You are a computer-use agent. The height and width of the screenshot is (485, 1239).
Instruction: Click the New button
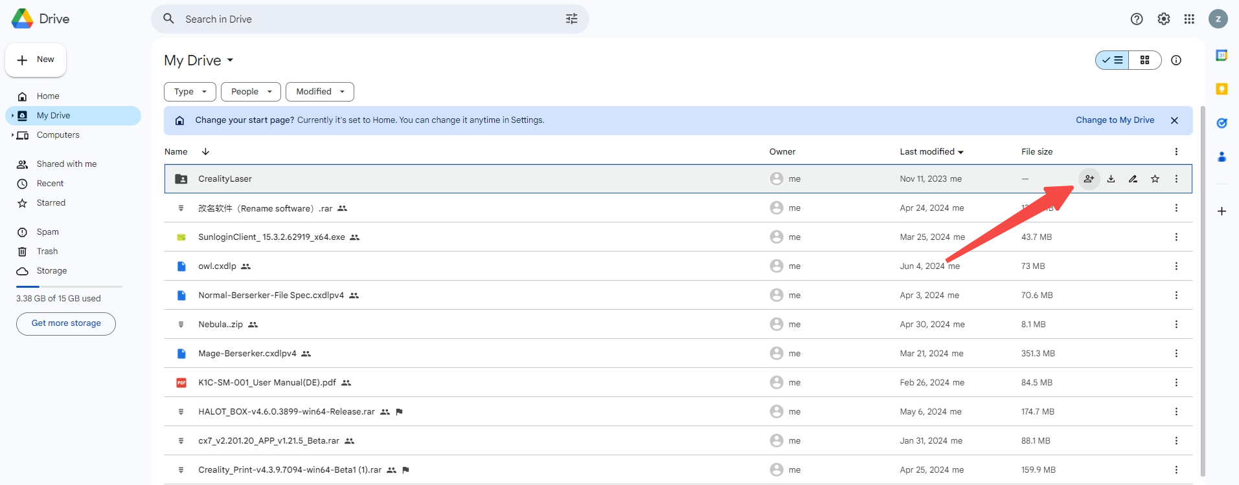36,60
